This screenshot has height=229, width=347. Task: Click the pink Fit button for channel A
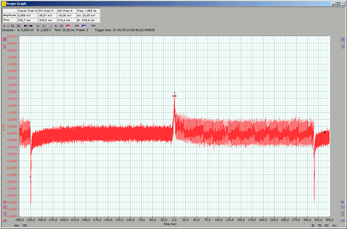click(x=4, y=207)
